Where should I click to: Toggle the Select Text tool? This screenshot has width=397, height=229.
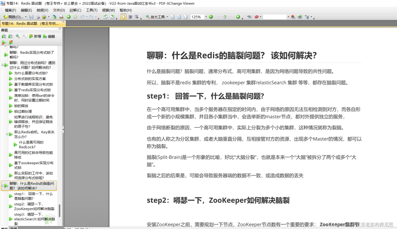(136, 17)
